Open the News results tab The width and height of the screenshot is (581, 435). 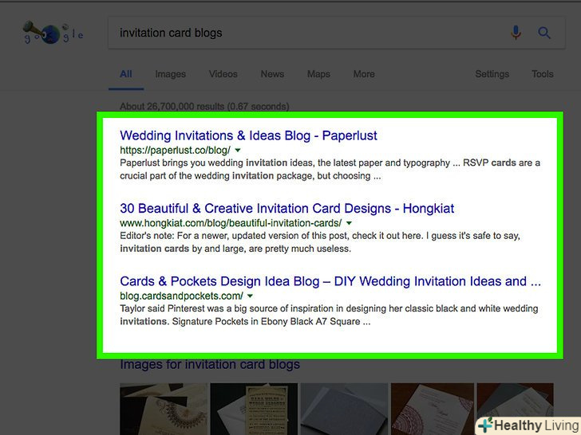coord(272,74)
